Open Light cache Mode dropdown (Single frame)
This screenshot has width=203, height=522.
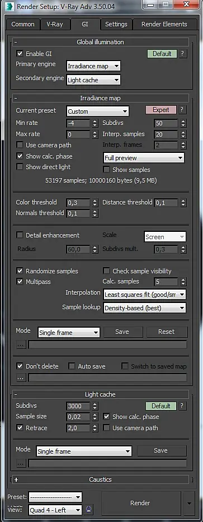point(84,451)
